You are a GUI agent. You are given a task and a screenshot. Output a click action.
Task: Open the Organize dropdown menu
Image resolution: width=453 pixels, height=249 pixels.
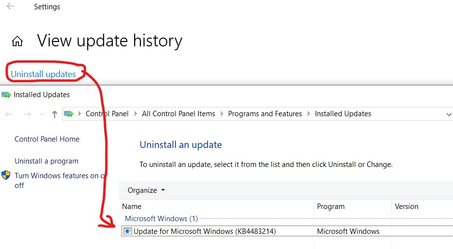(x=146, y=190)
